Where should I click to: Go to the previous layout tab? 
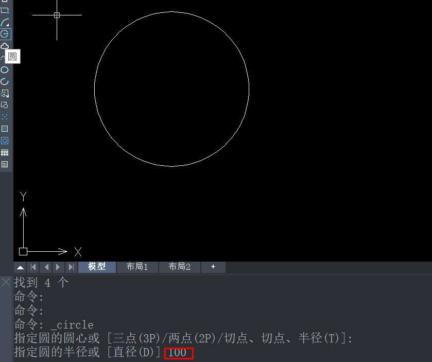tap(46, 267)
